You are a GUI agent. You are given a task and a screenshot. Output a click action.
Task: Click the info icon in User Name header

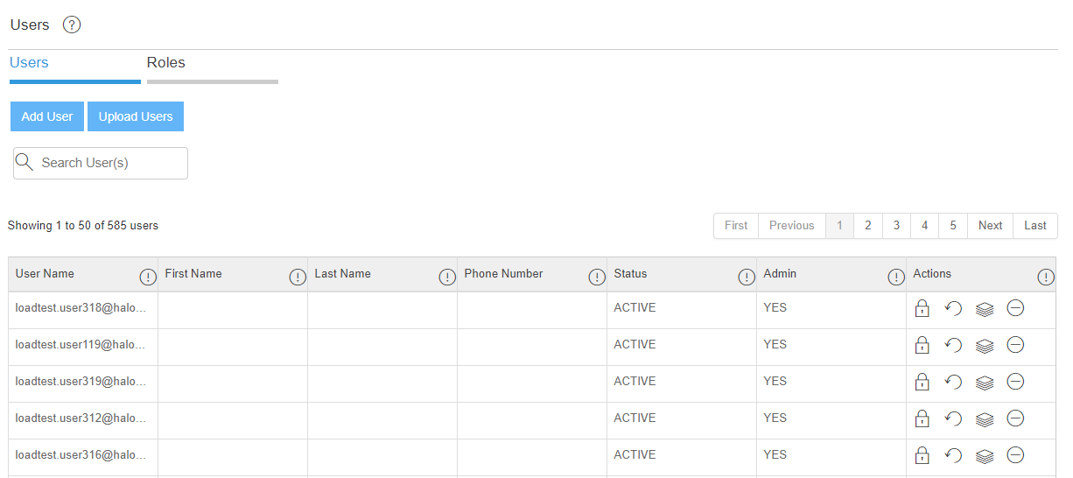149,278
